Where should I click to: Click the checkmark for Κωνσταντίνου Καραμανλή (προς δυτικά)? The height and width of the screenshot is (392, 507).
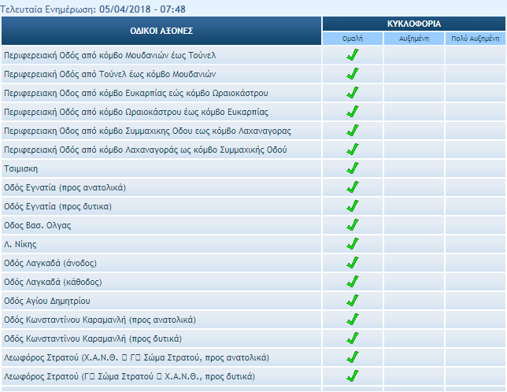tap(353, 338)
